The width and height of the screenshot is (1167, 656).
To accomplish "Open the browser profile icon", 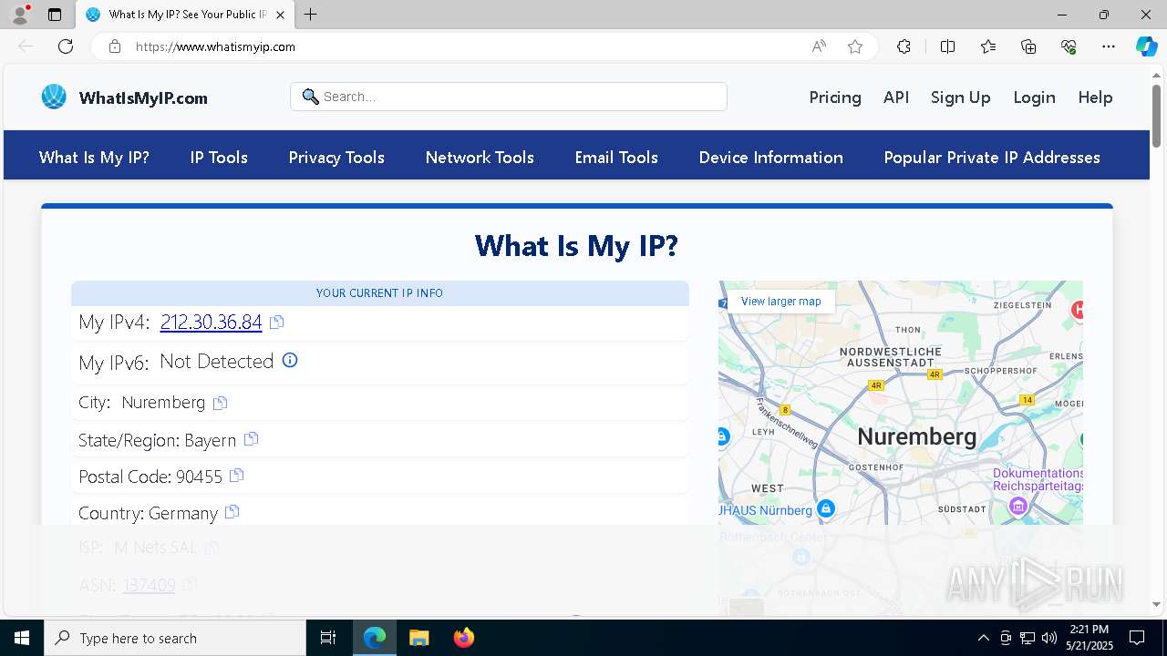I will tap(20, 15).
